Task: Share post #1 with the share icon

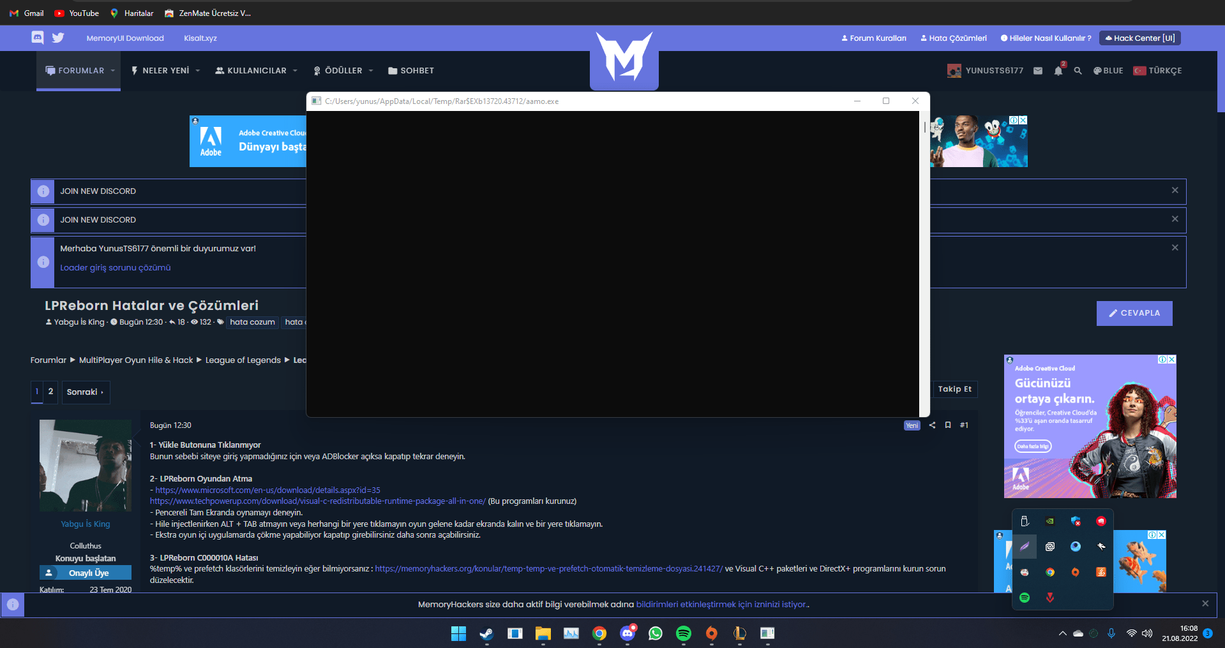Action: click(932, 425)
